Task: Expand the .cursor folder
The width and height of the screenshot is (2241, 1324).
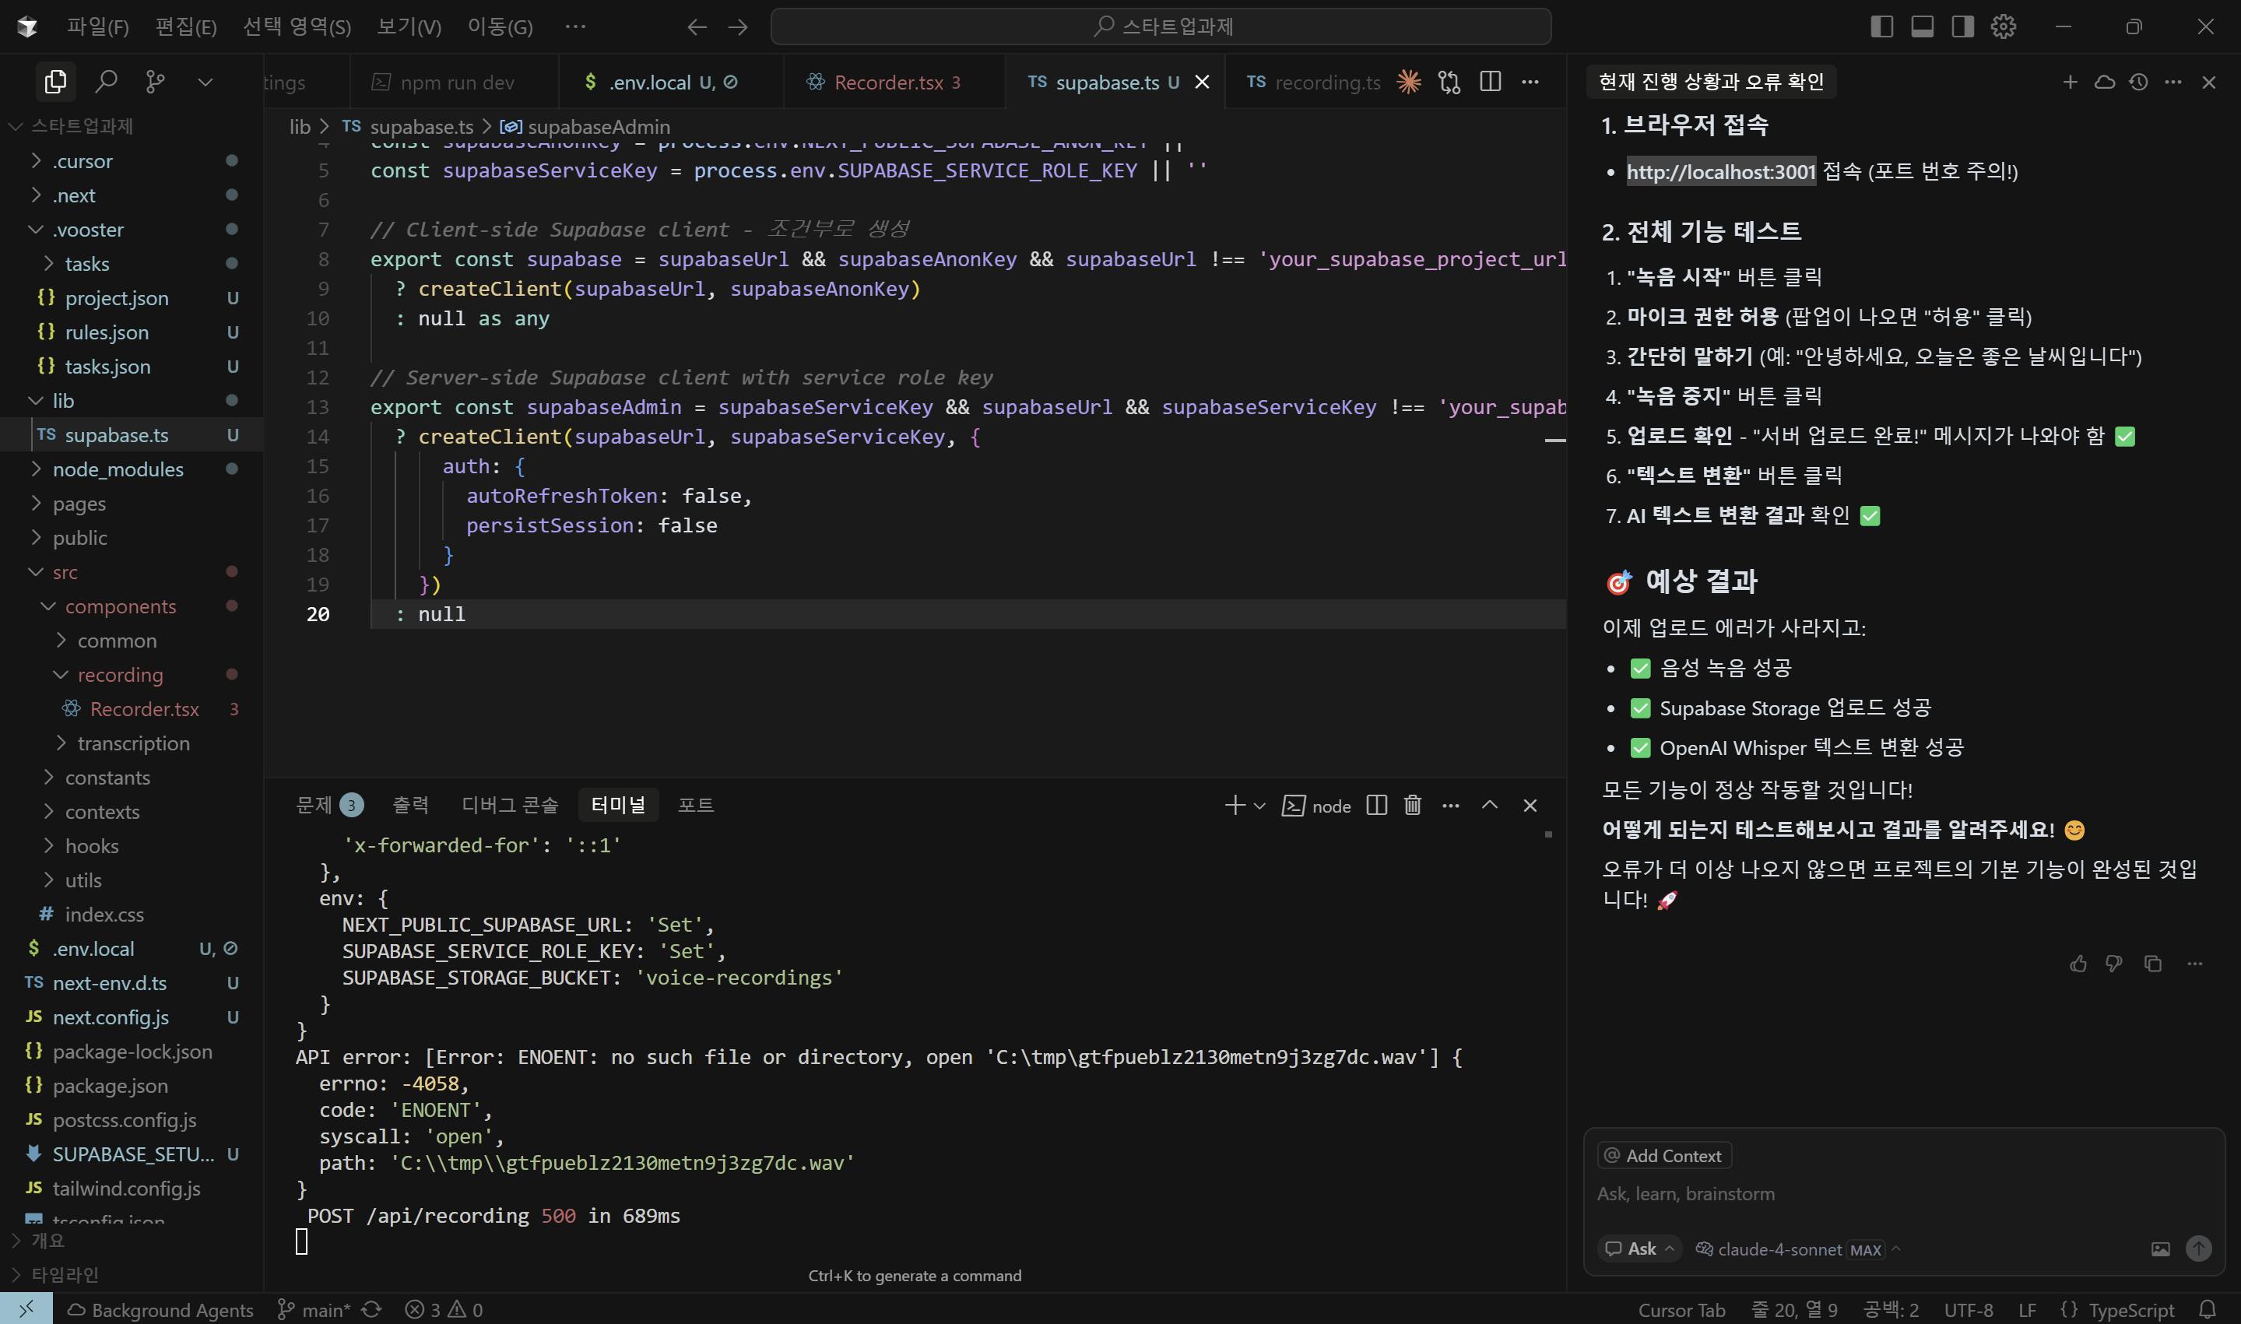Action: click(131, 161)
